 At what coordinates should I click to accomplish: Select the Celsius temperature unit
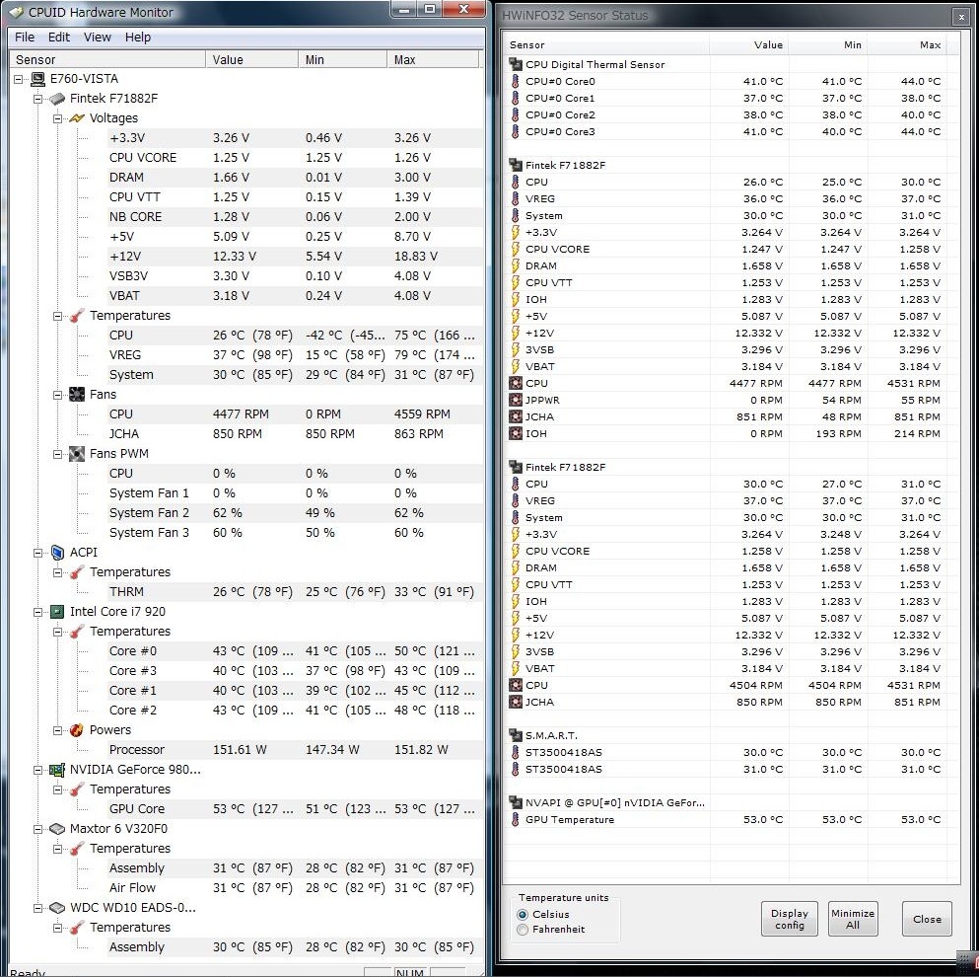523,915
